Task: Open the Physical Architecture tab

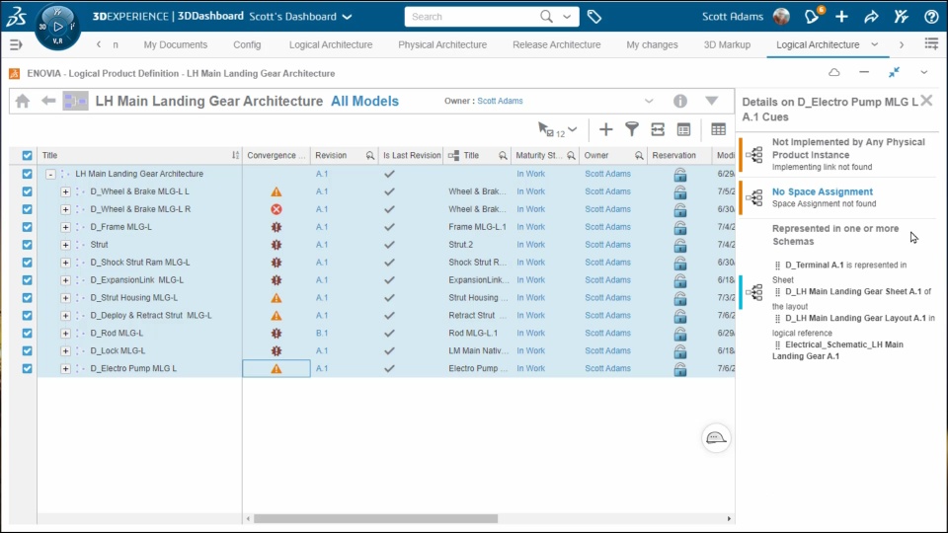Action: [442, 44]
